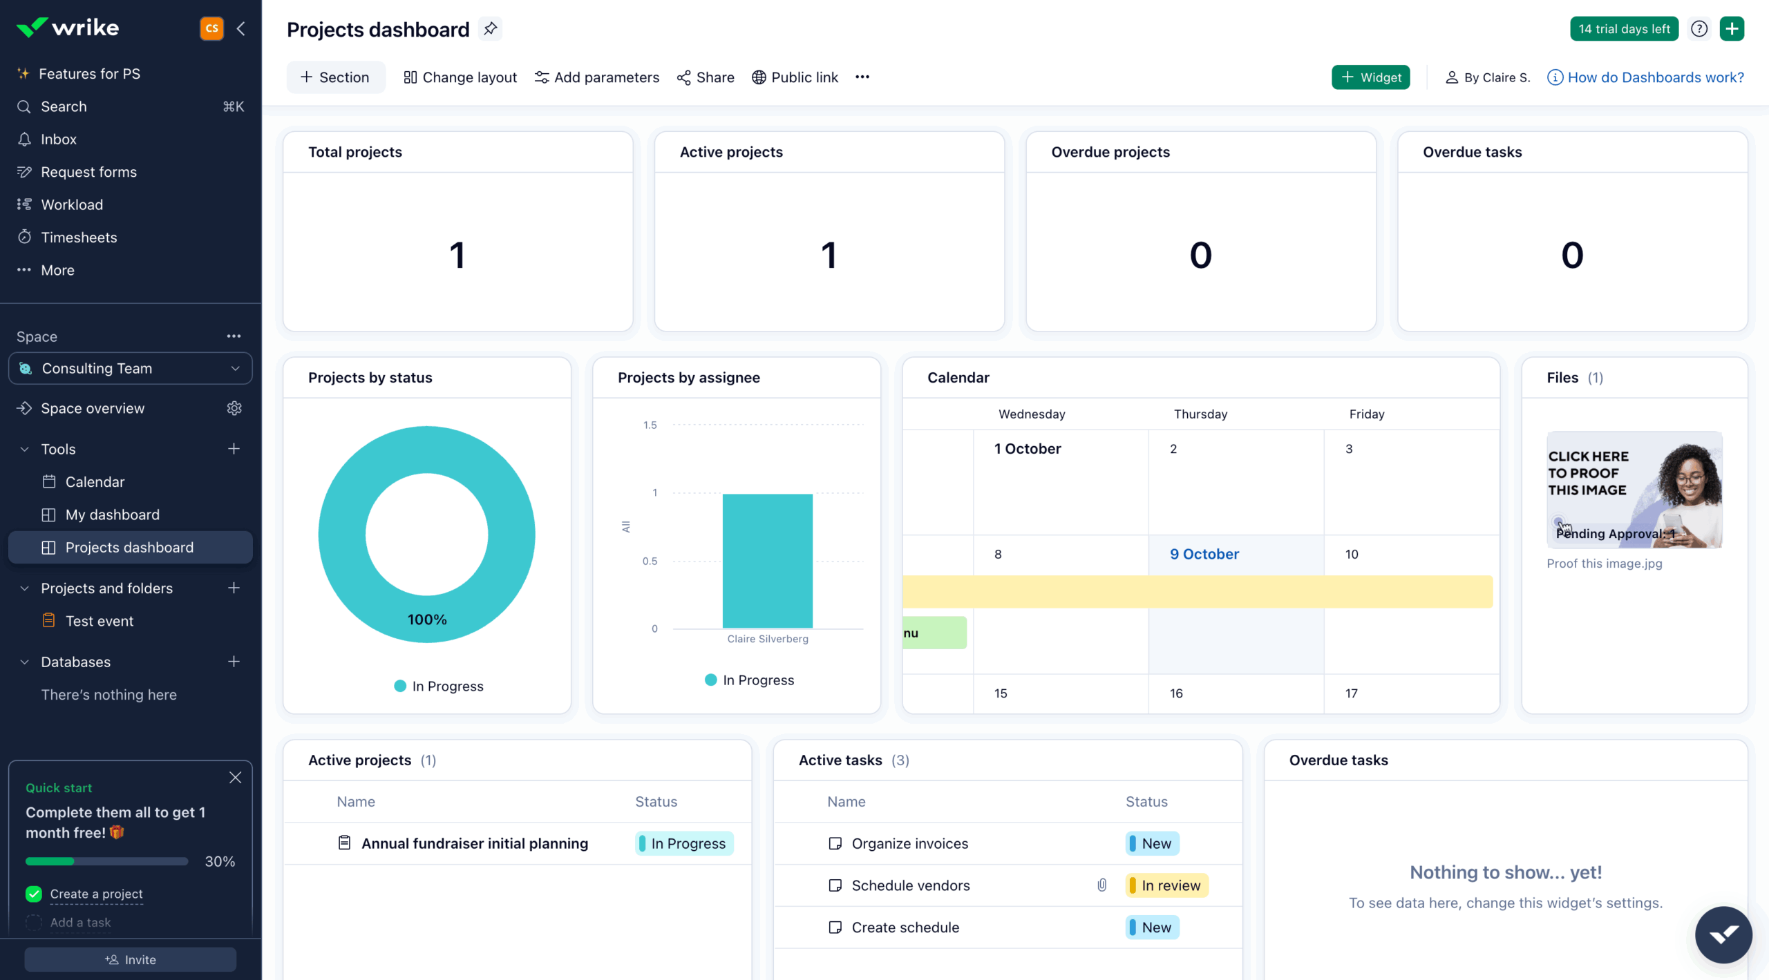Image resolution: width=1769 pixels, height=980 pixels.
Task: Open the Calendar tool in the sidebar
Action: point(95,481)
